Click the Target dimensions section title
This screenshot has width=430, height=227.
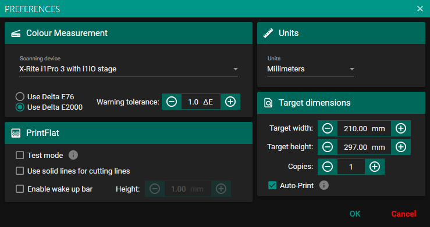(x=315, y=103)
